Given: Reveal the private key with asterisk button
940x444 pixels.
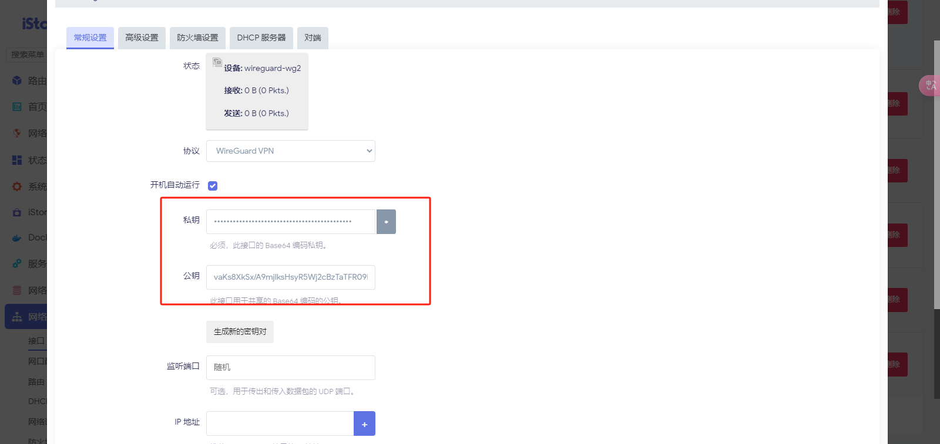Looking at the screenshot, I should pos(386,222).
